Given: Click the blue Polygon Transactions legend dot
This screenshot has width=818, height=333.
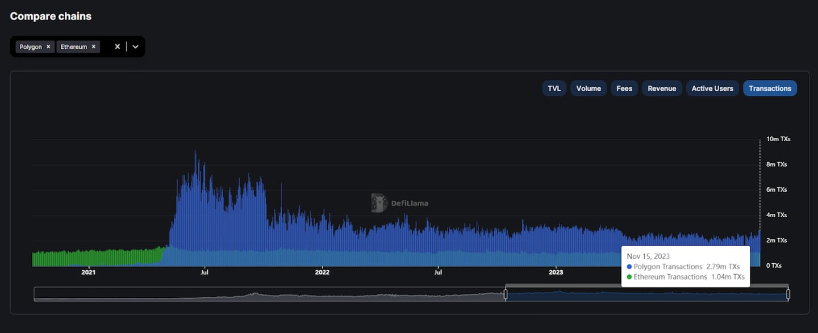Looking at the screenshot, I should [629, 267].
